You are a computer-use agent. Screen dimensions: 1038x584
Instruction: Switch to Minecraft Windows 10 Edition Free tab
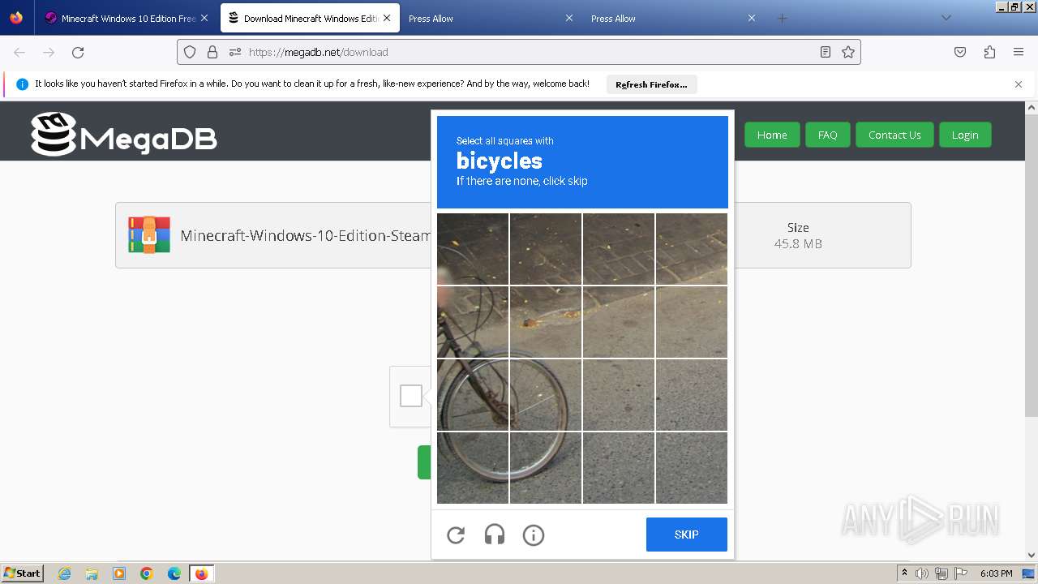[127, 18]
